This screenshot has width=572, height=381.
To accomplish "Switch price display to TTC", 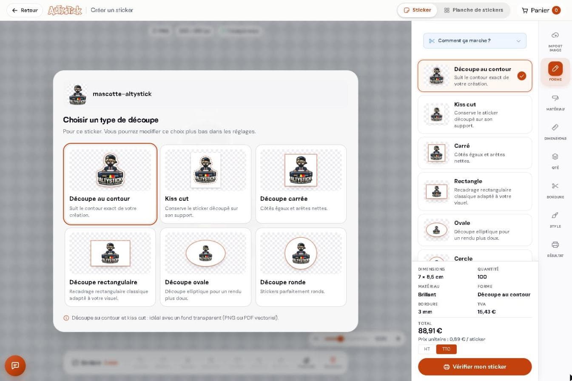I will pyautogui.click(x=446, y=349).
